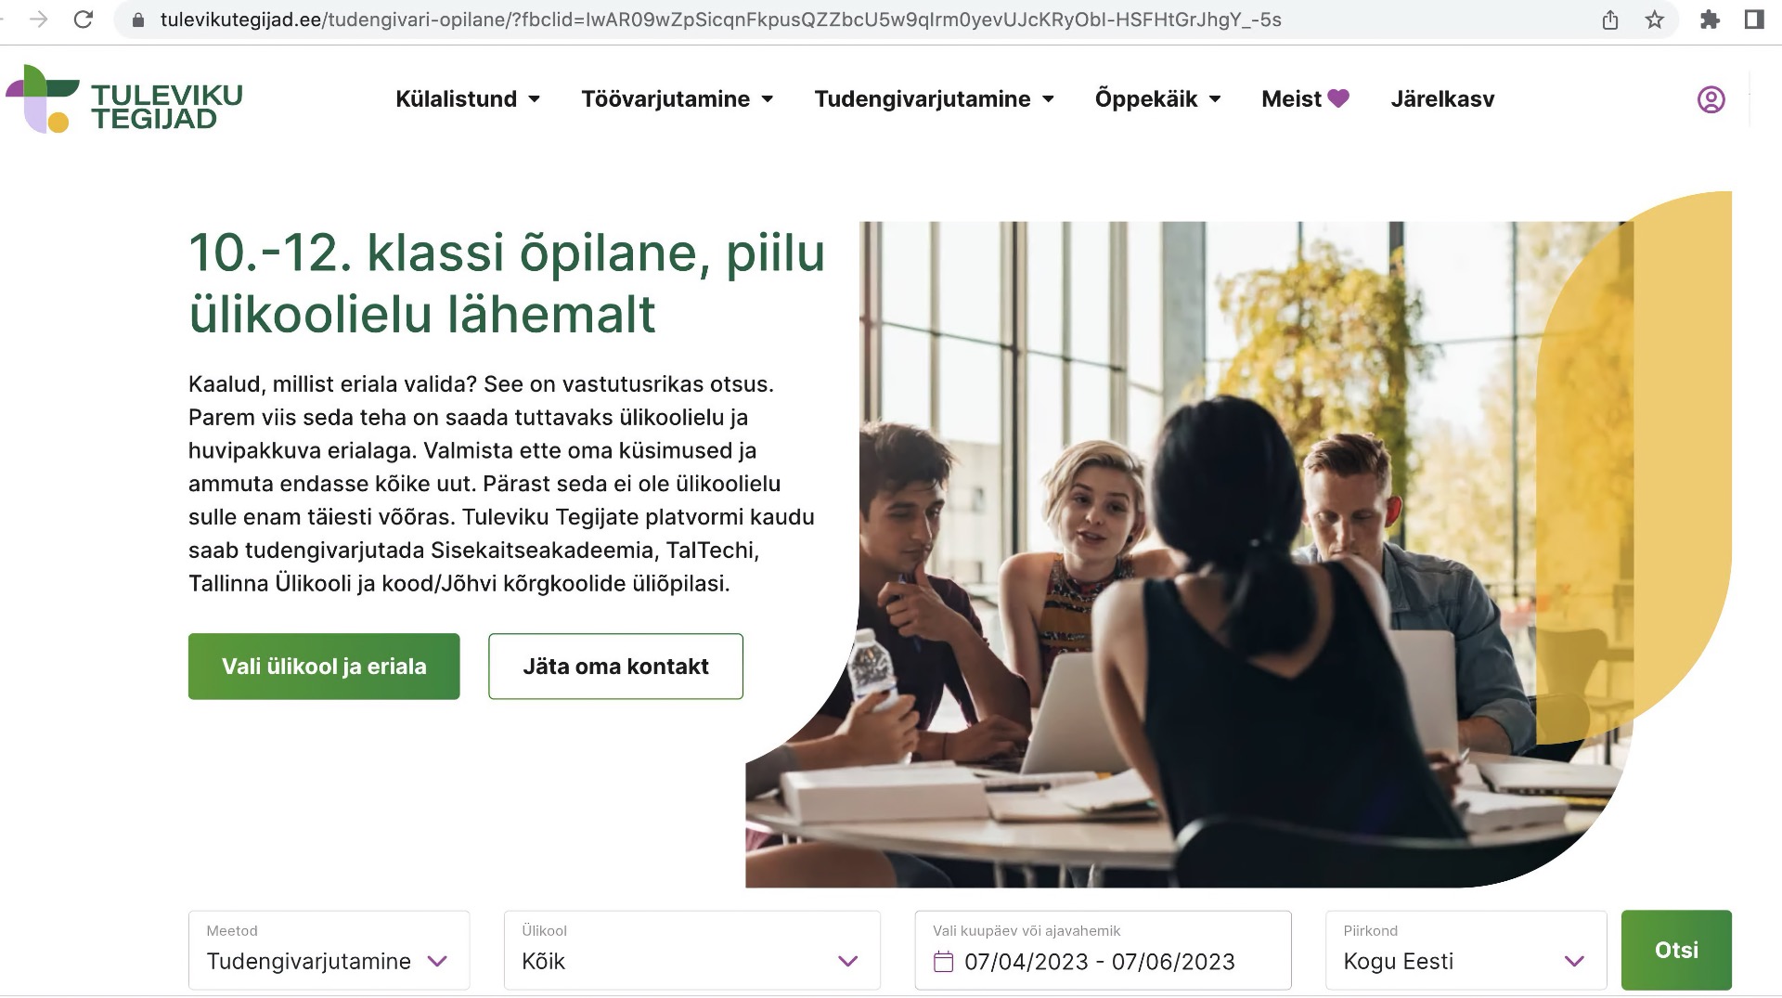Screen dimensions: 1782x998
Task: Open browser extensions puzzle icon
Action: click(x=1710, y=19)
